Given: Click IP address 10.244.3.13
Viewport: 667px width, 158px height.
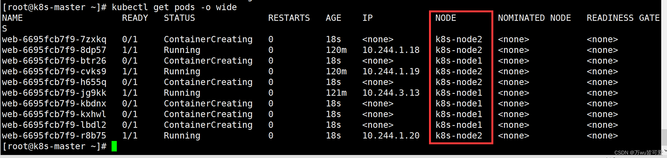Looking at the screenshot, I should 391,93.
